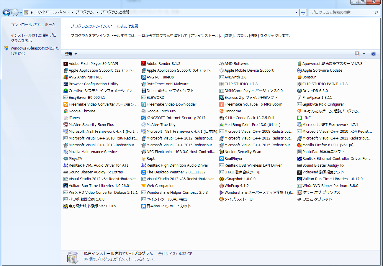Click the Bonjour icon

[300, 77]
